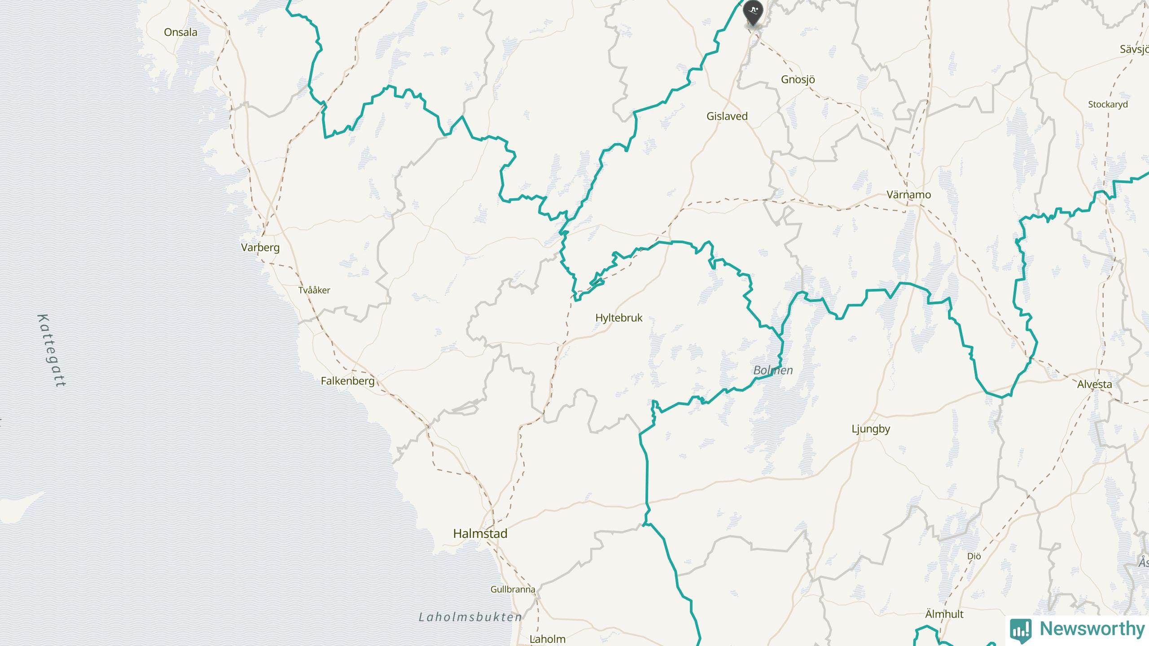The width and height of the screenshot is (1149, 646).
Task: Click the Laholm town label
Action: [x=548, y=639]
